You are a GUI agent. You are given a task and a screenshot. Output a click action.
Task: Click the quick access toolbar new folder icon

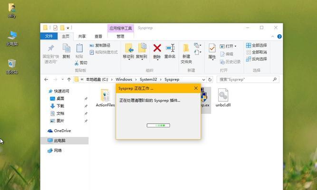pos(62,28)
